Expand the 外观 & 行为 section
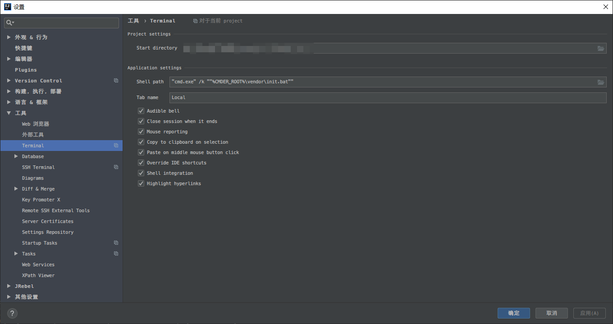Screen dimensions: 613x324 pyautogui.click(x=9, y=37)
